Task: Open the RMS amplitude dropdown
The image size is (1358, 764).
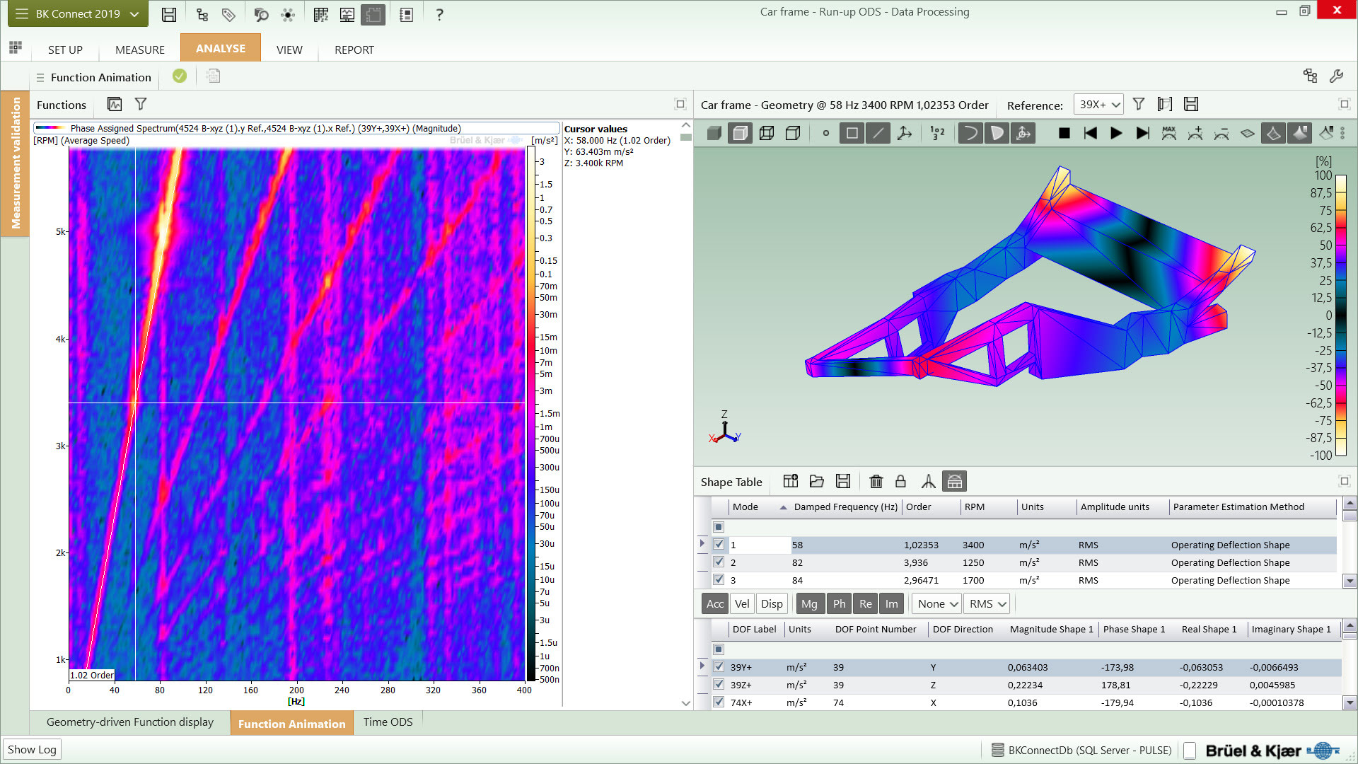Action: coord(987,604)
